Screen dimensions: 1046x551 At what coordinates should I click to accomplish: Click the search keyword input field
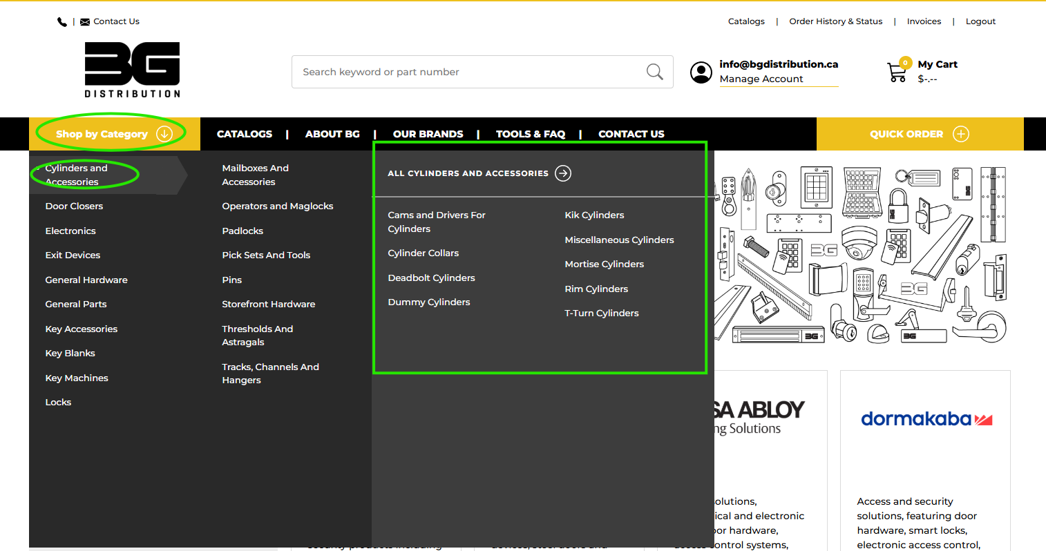482,72
